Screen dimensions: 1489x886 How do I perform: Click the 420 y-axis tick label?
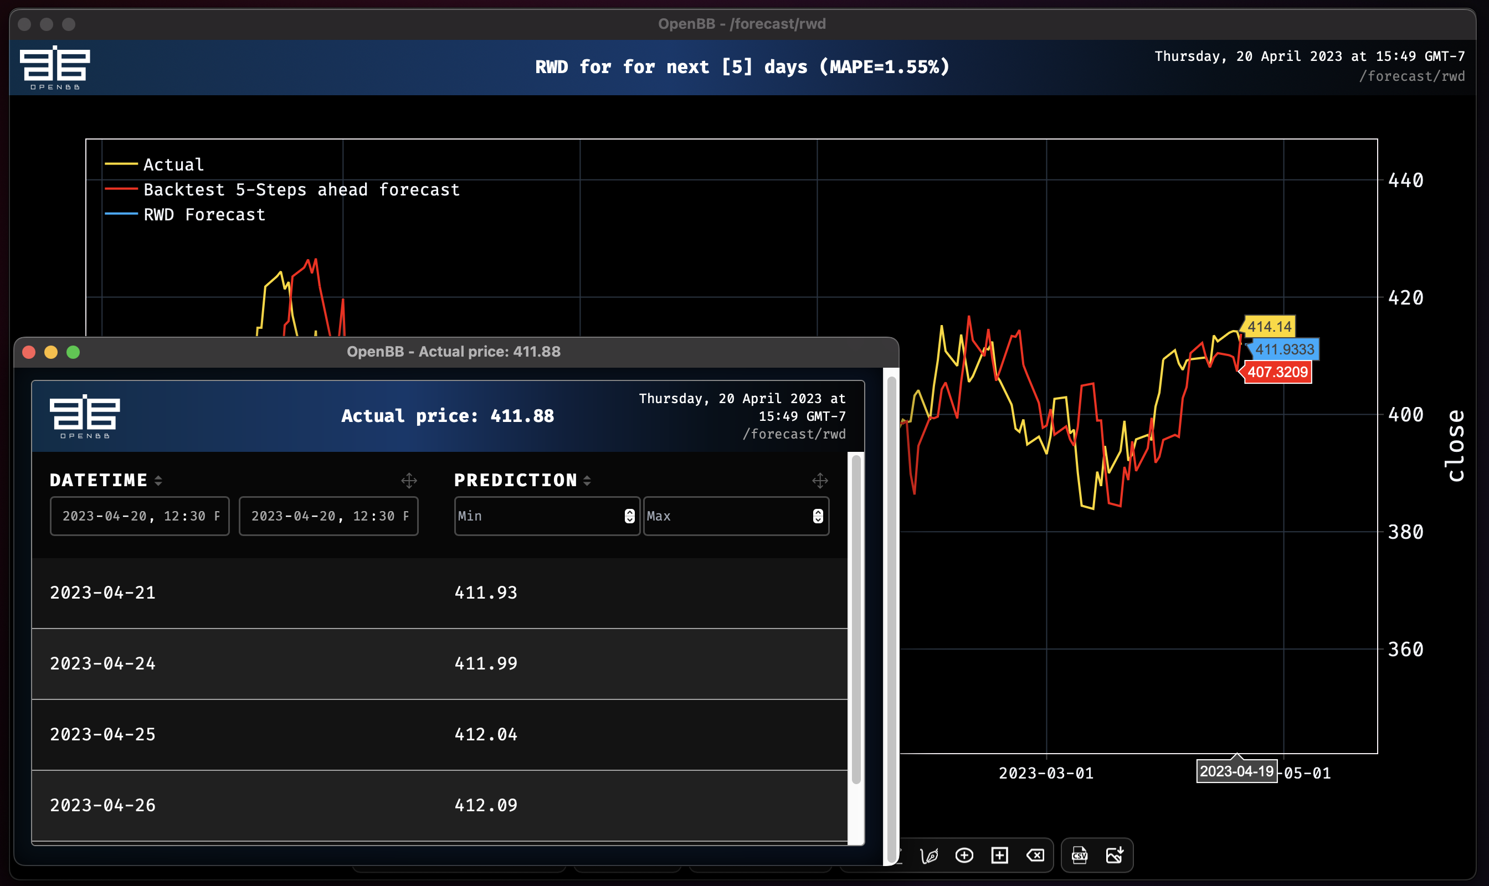click(1405, 298)
